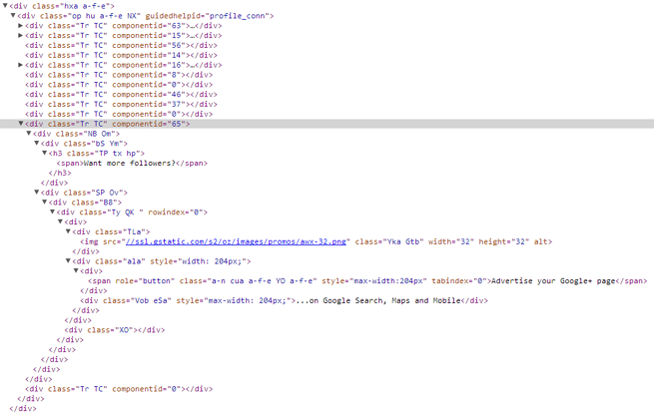This screenshot has width=654, height=415.
Task: Collapse the selected componentid="65" div
Action: click(x=20, y=124)
